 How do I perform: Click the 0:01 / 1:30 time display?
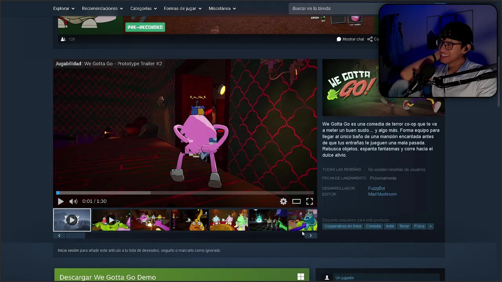95,201
